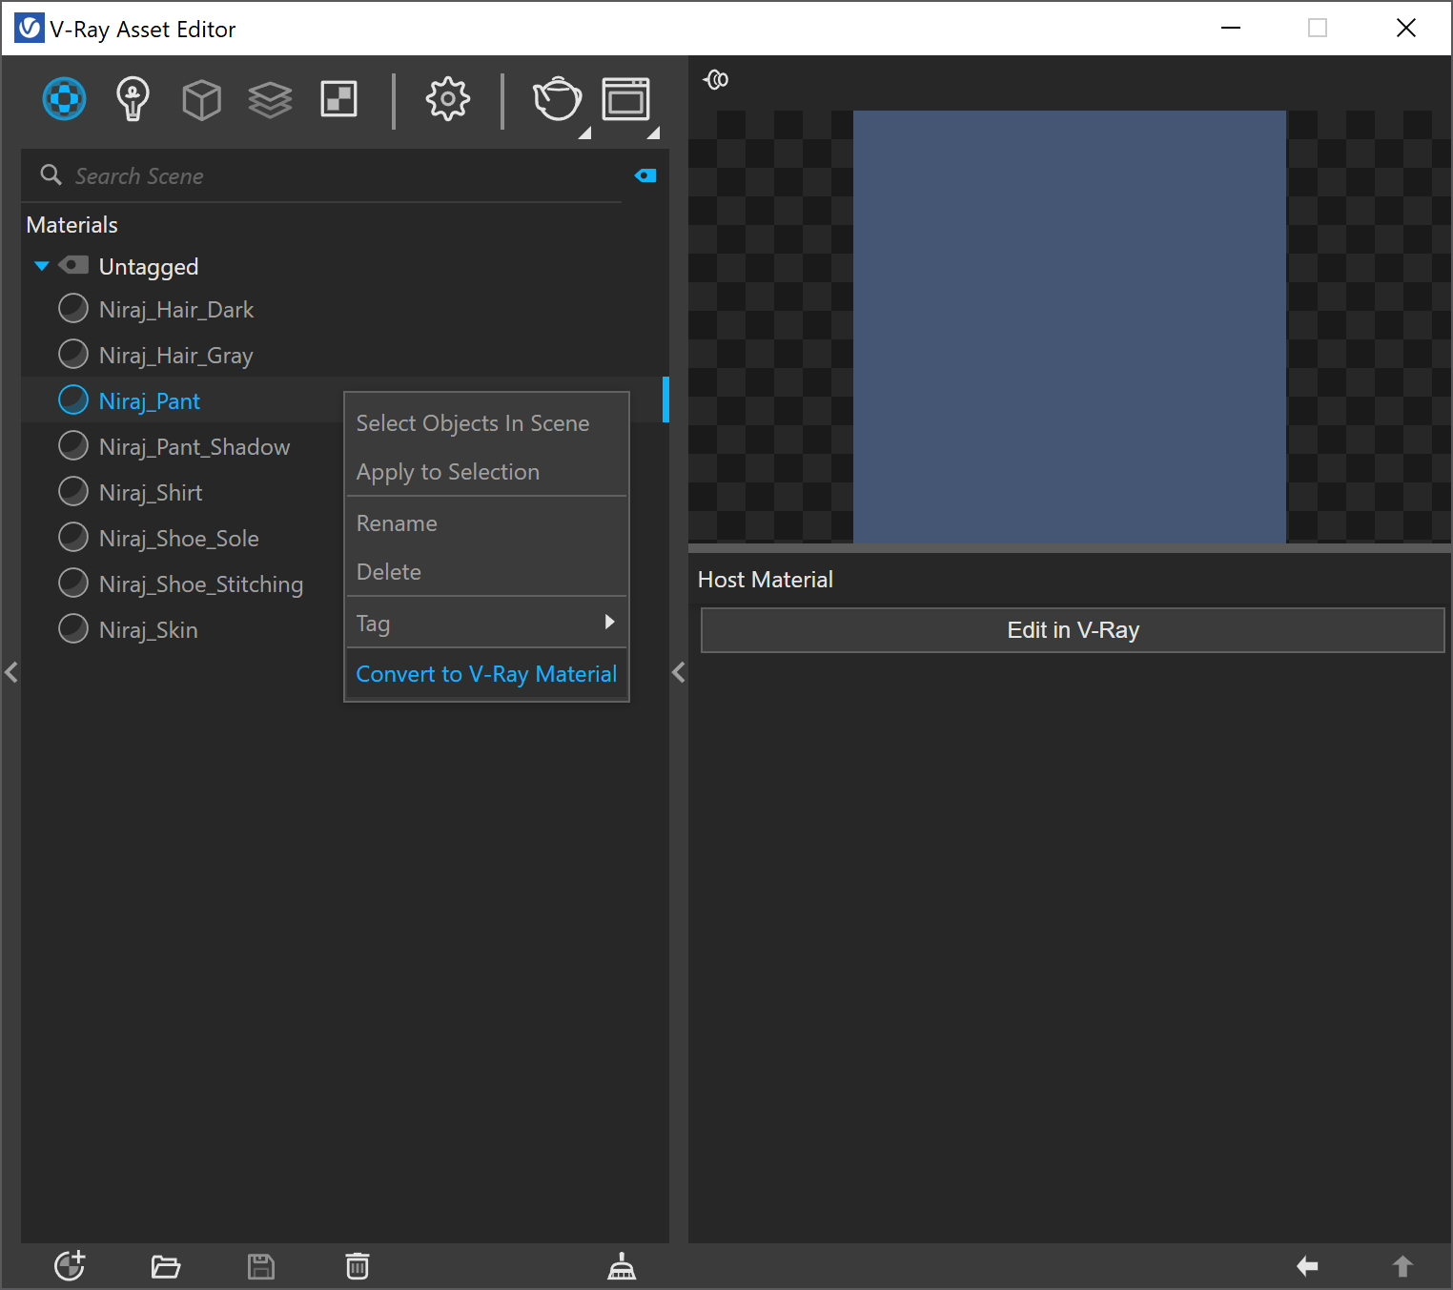Click Niraj_Hair_Dark preview sphere icon

73,309
